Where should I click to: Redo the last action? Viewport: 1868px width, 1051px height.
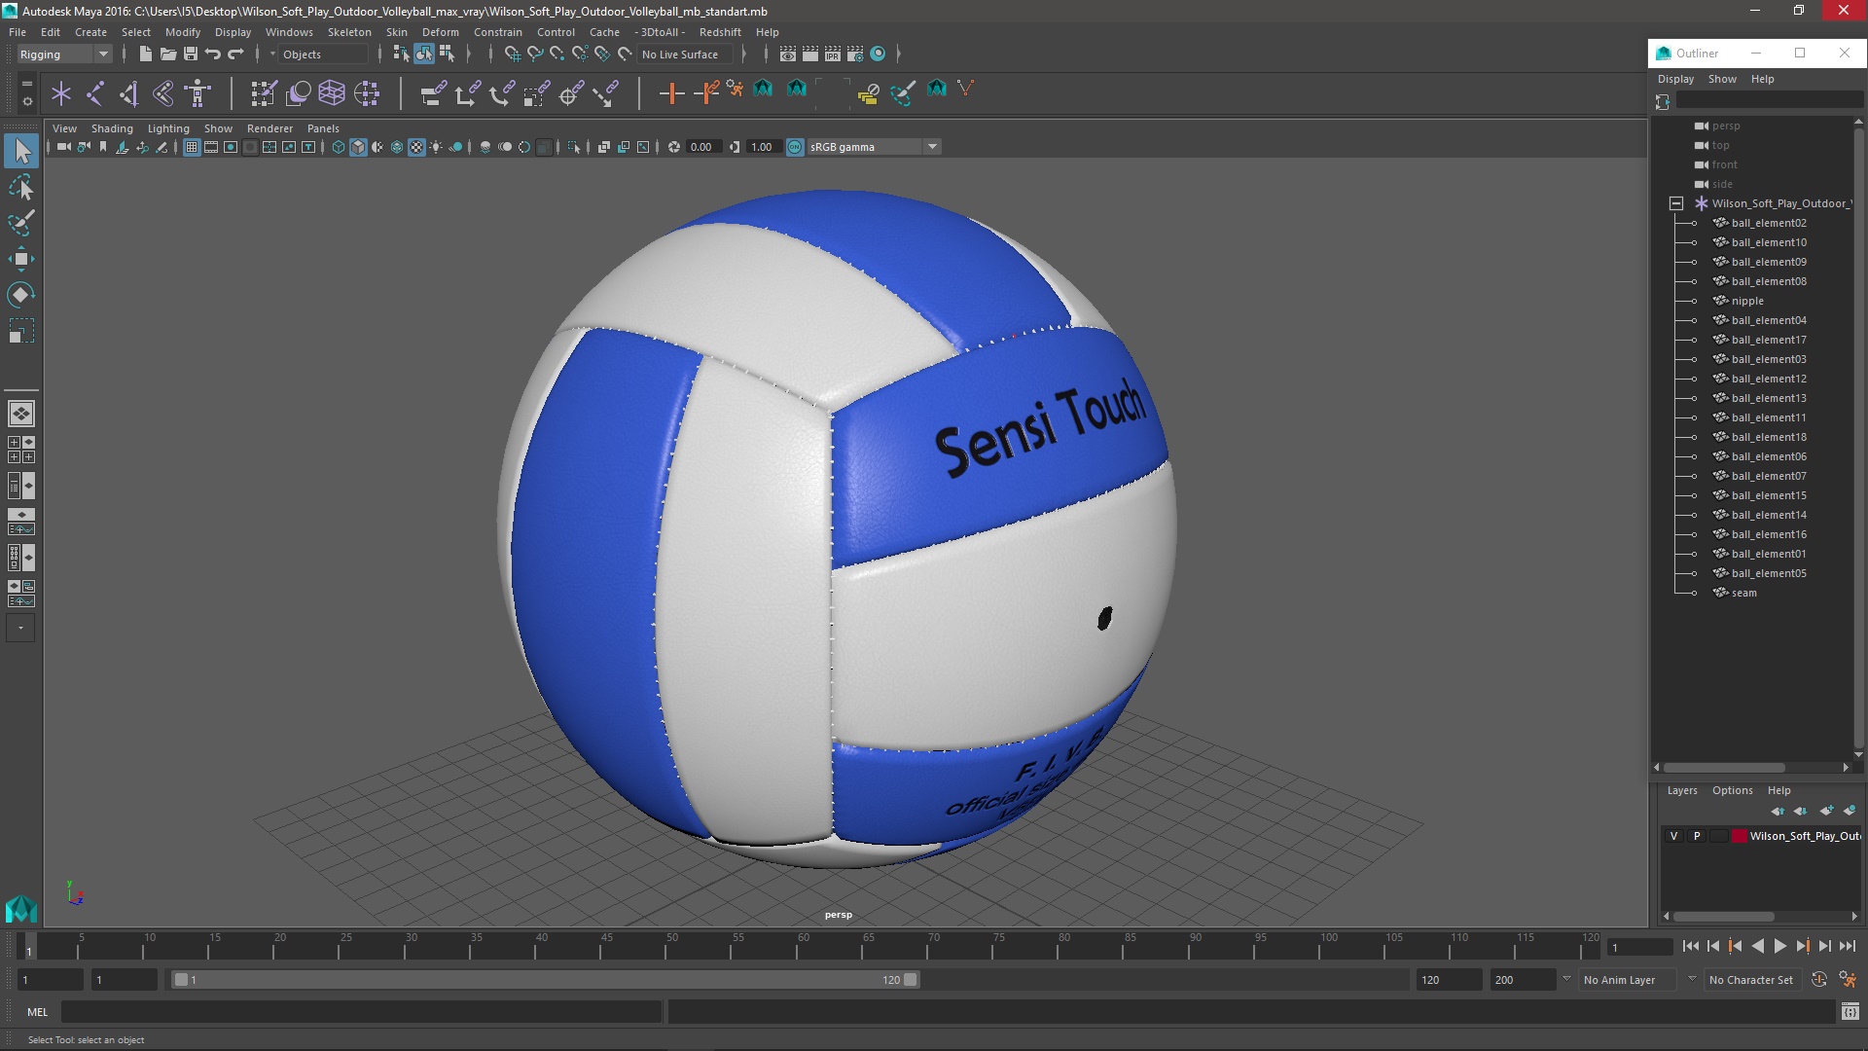coord(234,54)
